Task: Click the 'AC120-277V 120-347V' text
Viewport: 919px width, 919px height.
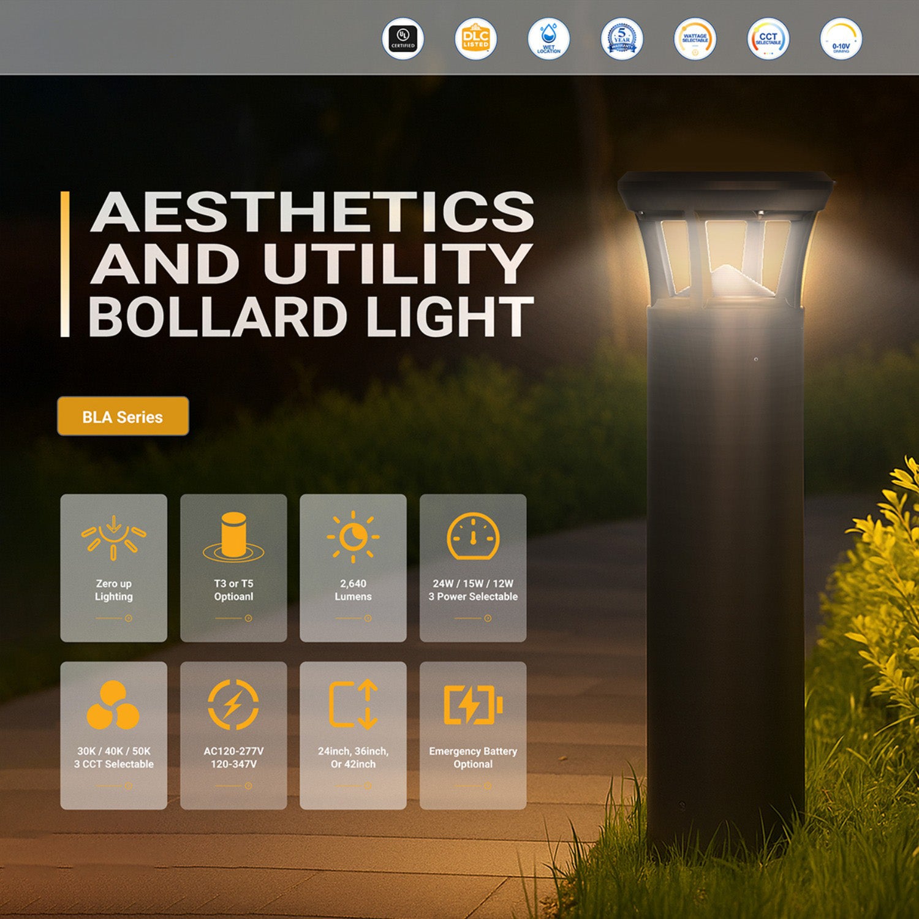Action: (x=233, y=758)
